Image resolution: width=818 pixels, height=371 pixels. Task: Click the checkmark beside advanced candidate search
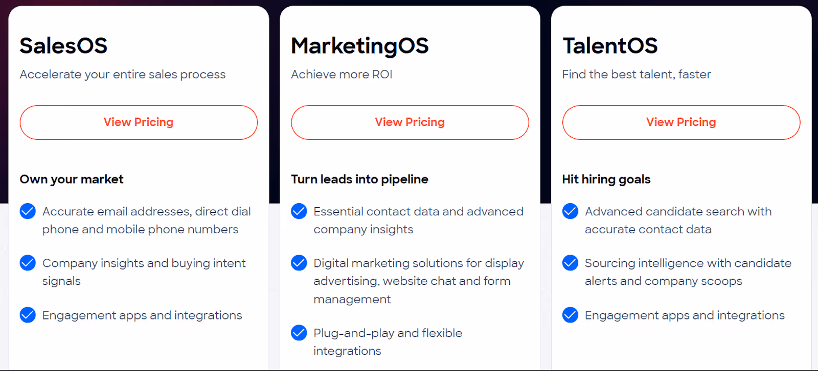(x=570, y=211)
